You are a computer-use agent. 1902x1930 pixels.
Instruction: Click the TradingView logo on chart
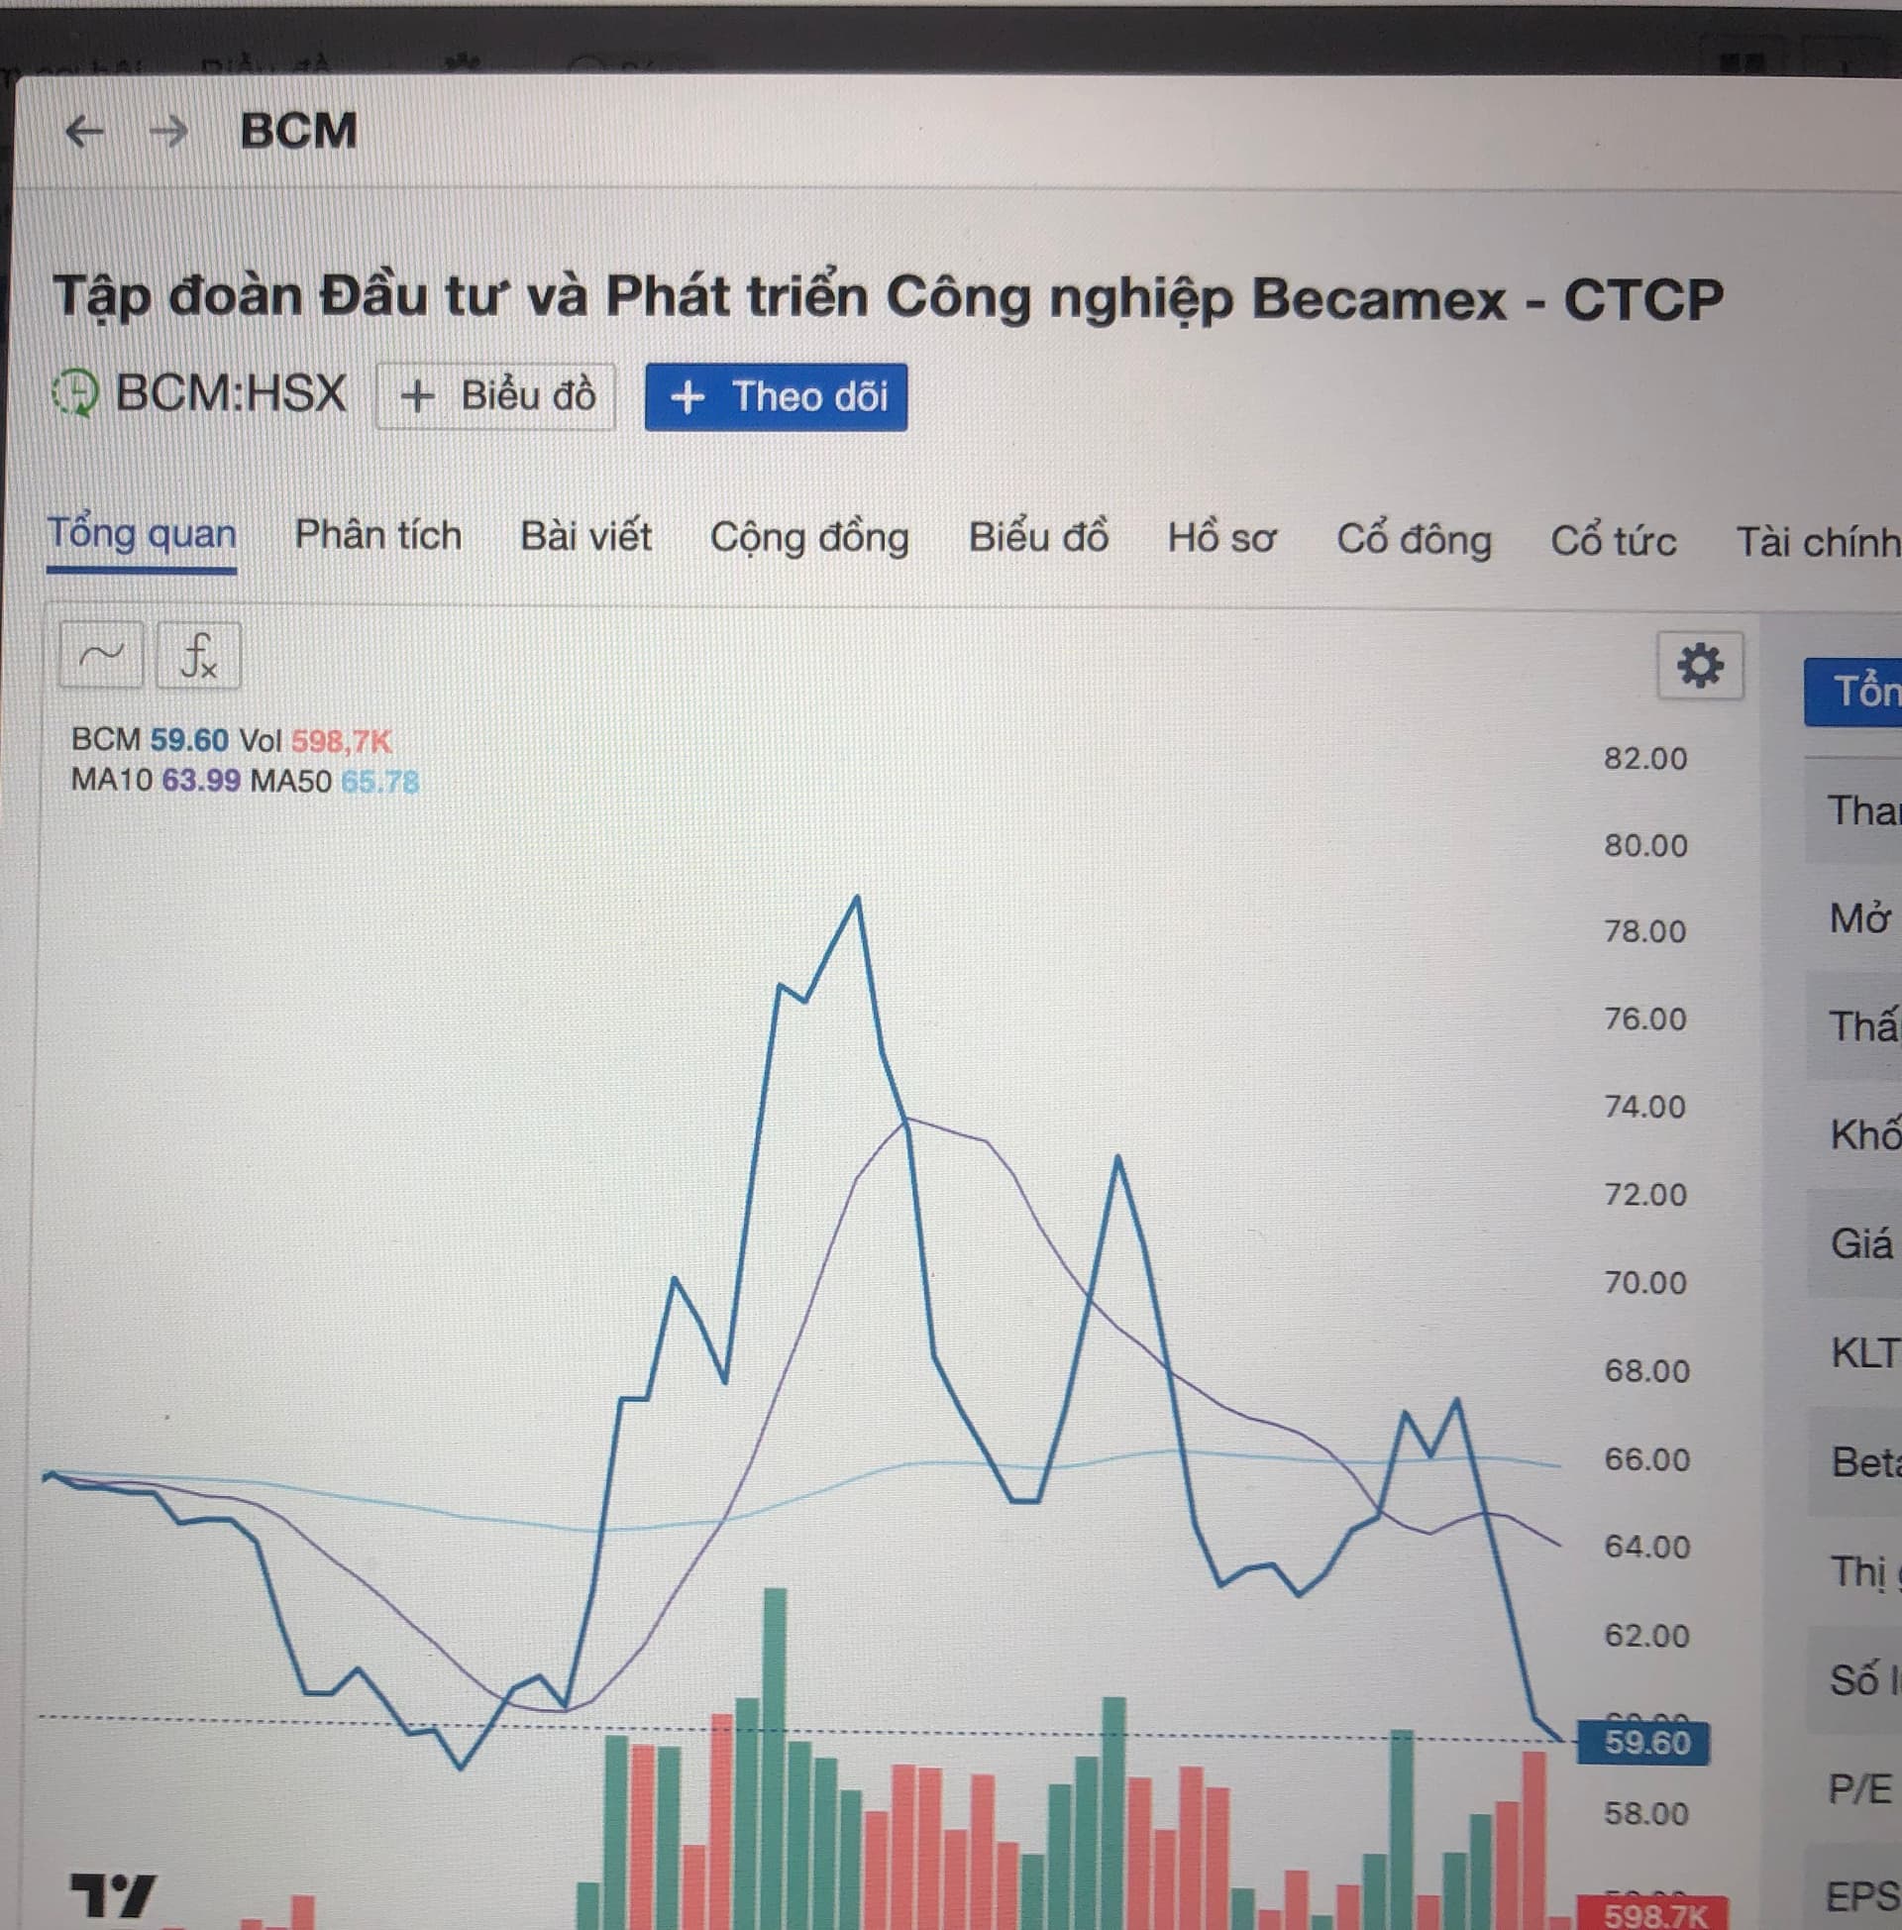coord(113,1894)
